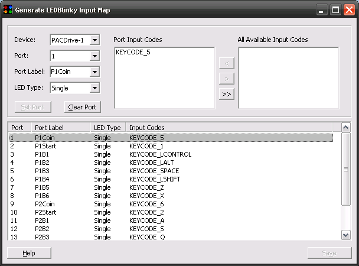Minimize the Generate LEDBlinky Input Map window

click(x=321, y=10)
